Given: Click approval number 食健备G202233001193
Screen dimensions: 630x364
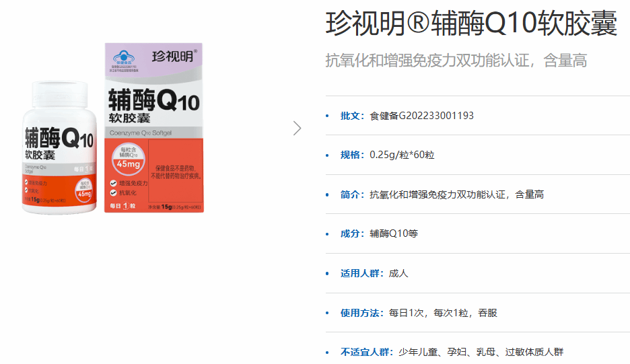Looking at the screenshot, I should tap(421, 116).
